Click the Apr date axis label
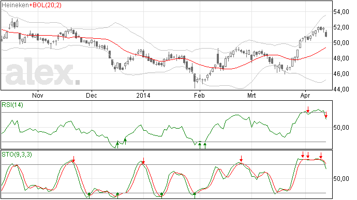Image resolution: width=357 pixels, height=200 pixels. [305, 95]
